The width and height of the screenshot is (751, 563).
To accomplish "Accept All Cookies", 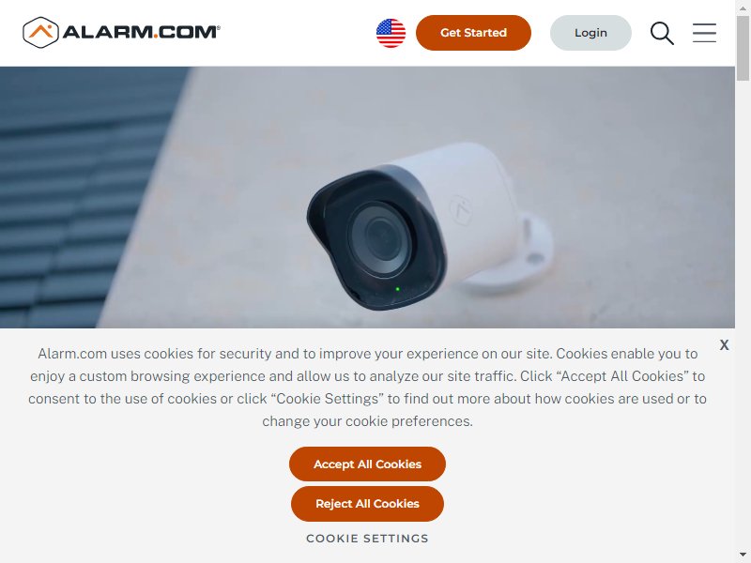I will (x=367, y=464).
